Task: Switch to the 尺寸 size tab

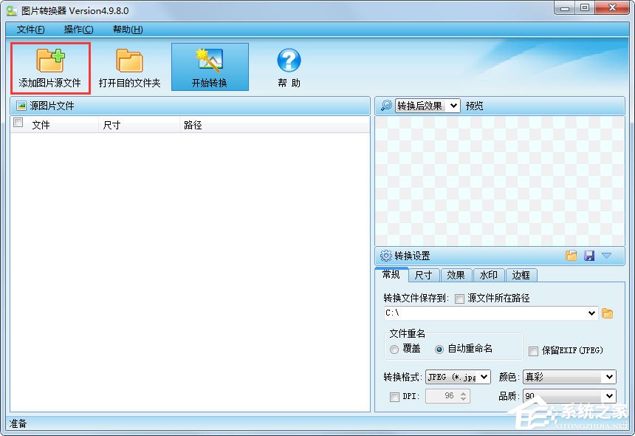Action: (x=423, y=275)
